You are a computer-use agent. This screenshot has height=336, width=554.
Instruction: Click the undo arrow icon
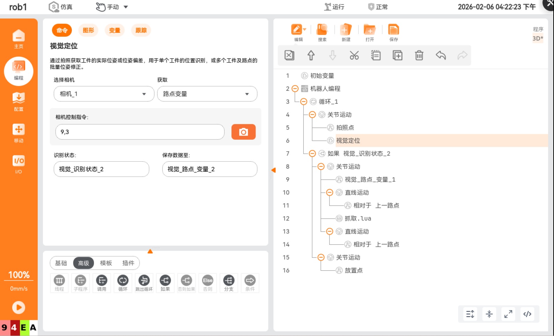pyautogui.click(x=441, y=56)
